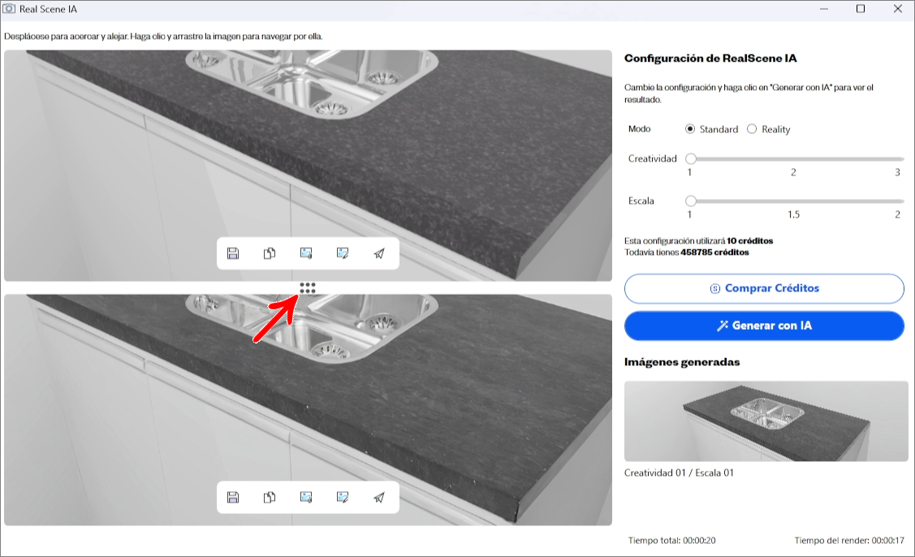Click the copy icon on upper image toolbar
The height and width of the screenshot is (557, 915).
tap(270, 253)
